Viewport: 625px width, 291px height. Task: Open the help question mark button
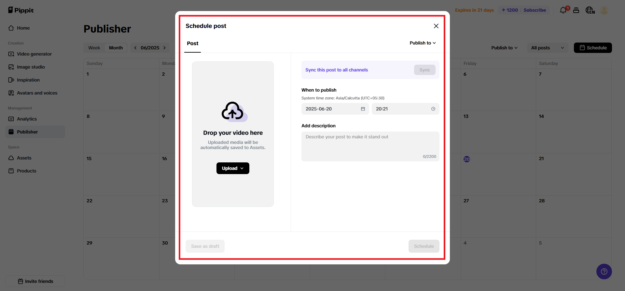coord(604,272)
